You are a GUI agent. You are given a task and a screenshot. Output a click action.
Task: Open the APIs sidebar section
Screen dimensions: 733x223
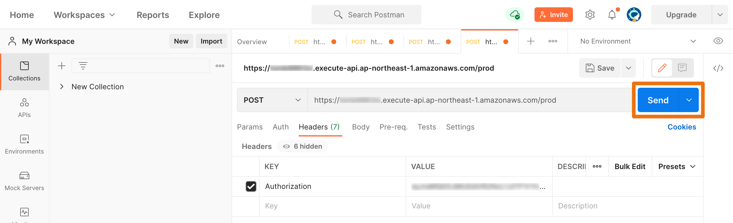click(24, 108)
